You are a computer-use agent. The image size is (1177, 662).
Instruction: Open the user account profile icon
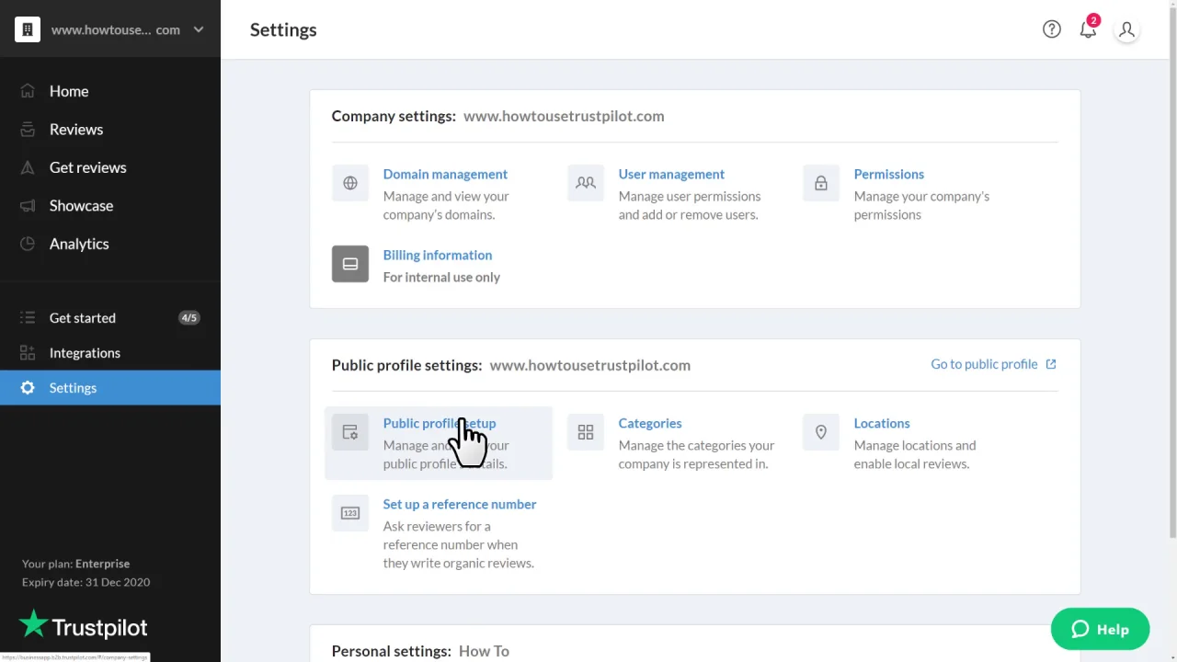pos(1126,29)
